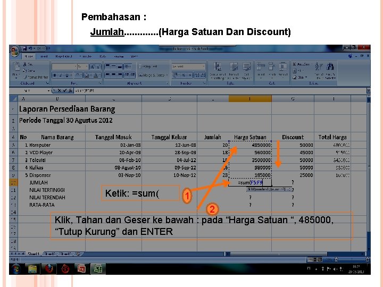Click the Save icon in quick access toolbar
The height and width of the screenshot is (287, 383).
pyautogui.click(x=24, y=48)
